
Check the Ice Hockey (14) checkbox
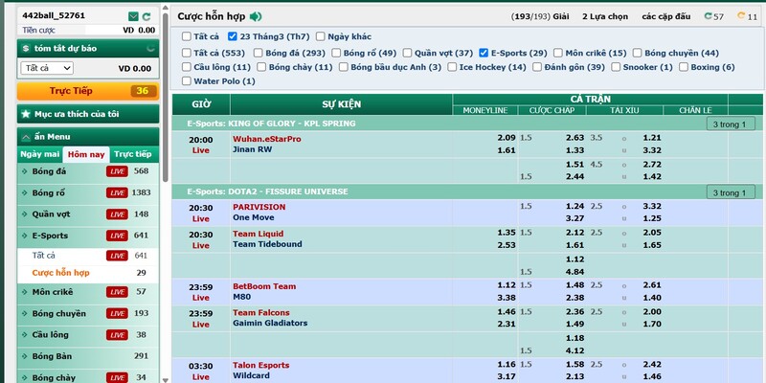pyautogui.click(x=452, y=67)
